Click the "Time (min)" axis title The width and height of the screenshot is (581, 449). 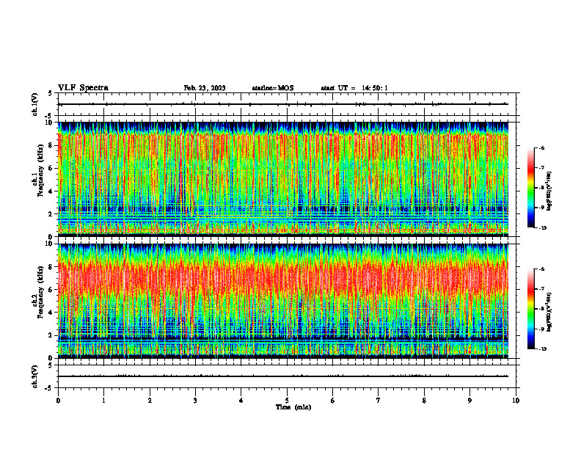coord(293,407)
